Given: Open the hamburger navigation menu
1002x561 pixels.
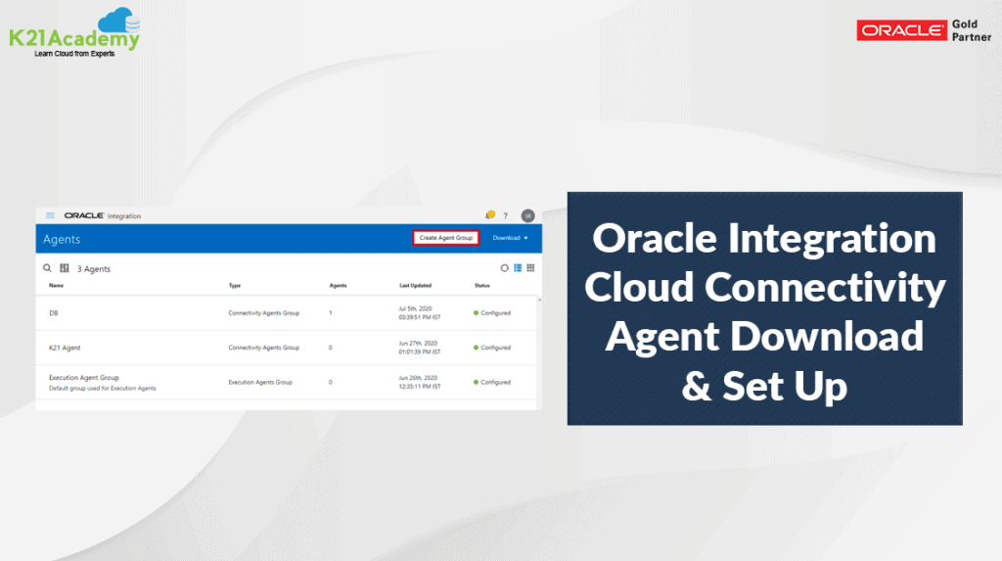Looking at the screenshot, I should [x=50, y=215].
